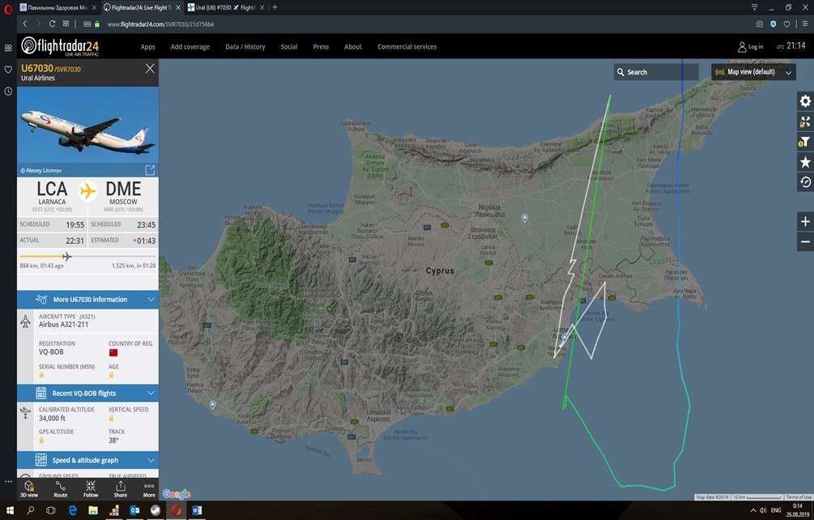The image size is (814, 520).
Task: Open Commercial services menu
Action: point(407,47)
